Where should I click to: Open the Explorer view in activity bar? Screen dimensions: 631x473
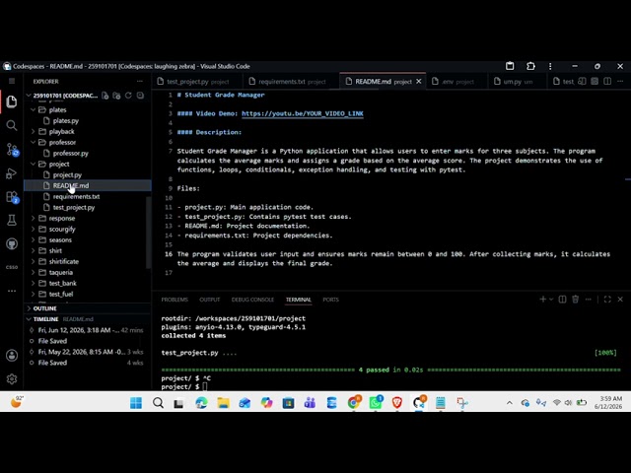click(12, 101)
